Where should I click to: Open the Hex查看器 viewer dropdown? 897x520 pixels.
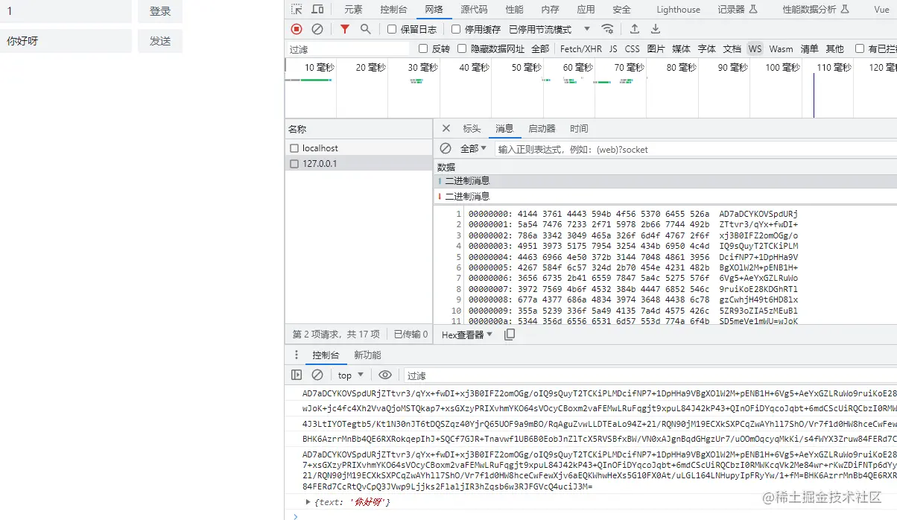[x=467, y=334]
